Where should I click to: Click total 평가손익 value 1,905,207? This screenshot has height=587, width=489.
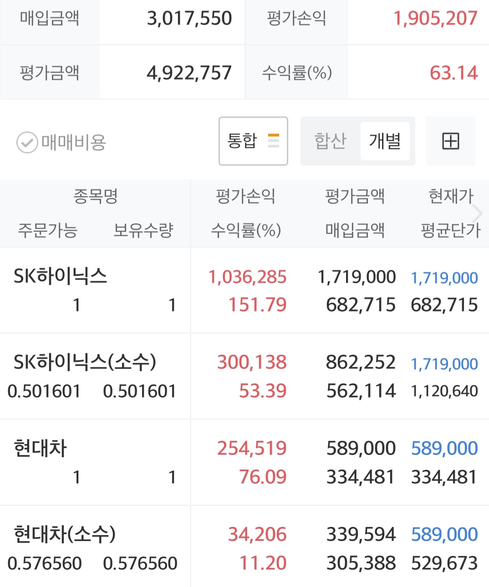coord(435,19)
